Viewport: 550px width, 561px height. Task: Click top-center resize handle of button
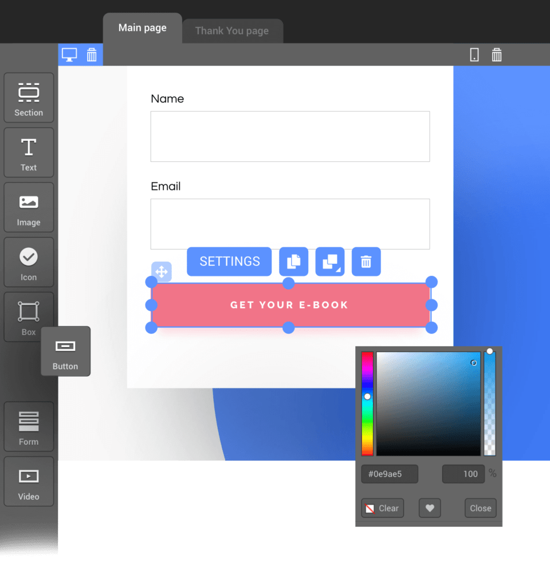click(288, 283)
